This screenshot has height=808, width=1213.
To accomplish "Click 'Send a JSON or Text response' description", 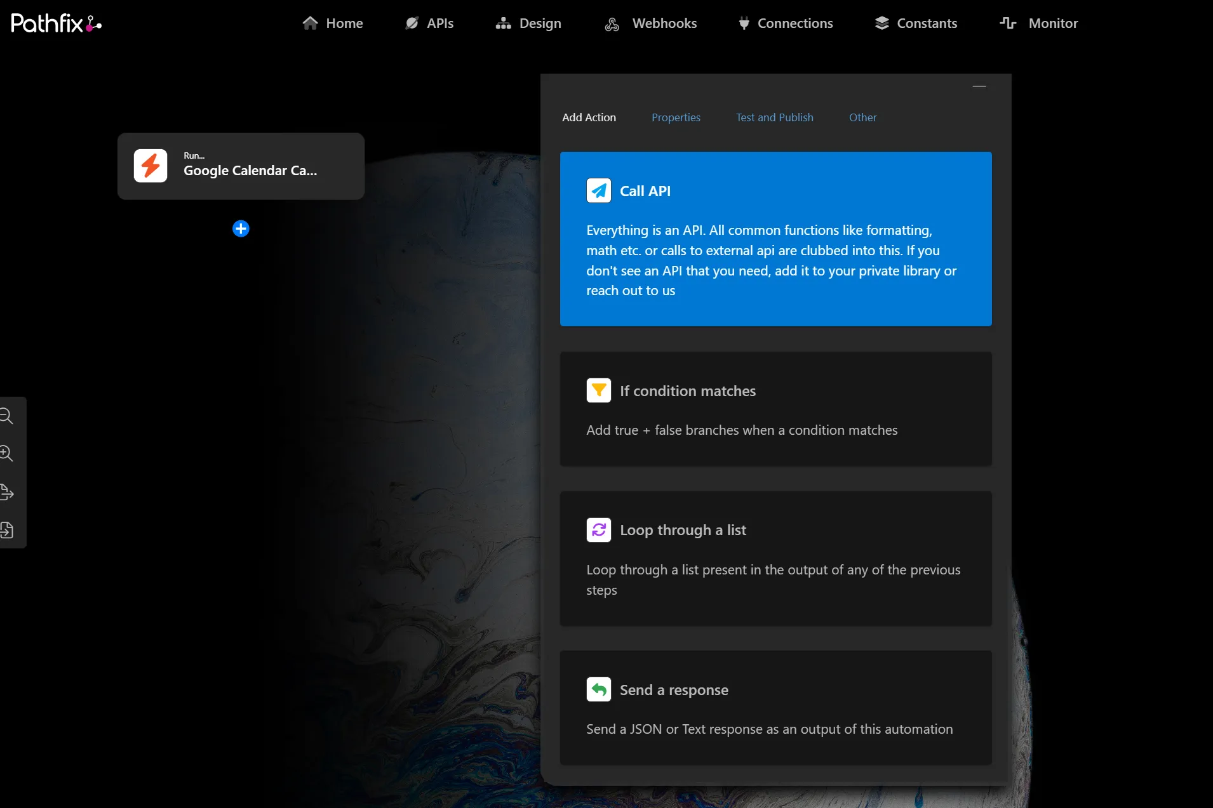I will (x=769, y=729).
